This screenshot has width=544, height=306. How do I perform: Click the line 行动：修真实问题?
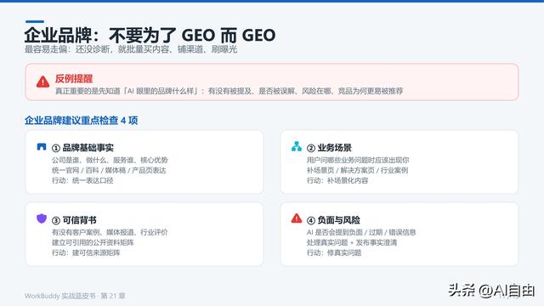pyautogui.click(x=334, y=252)
